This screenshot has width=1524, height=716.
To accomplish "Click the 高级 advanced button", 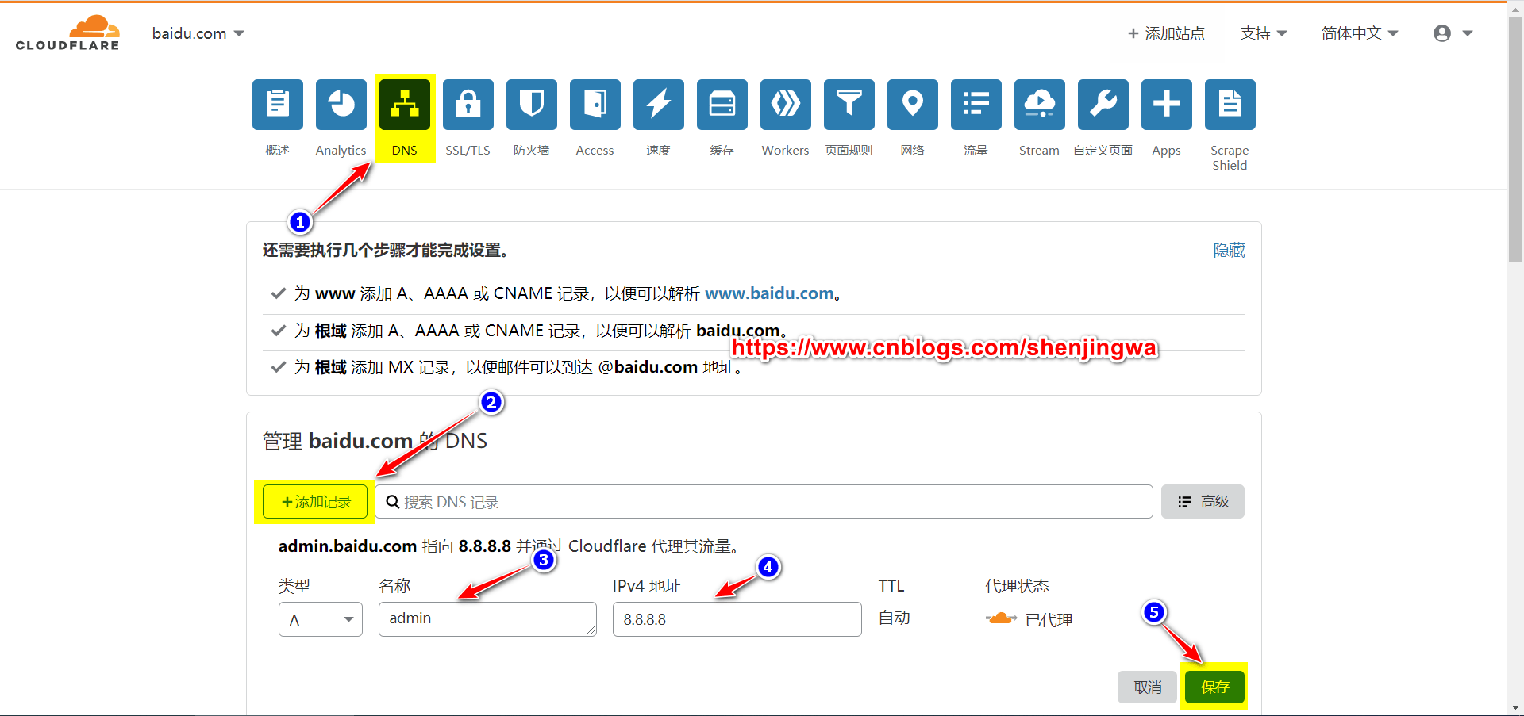I will point(1203,502).
